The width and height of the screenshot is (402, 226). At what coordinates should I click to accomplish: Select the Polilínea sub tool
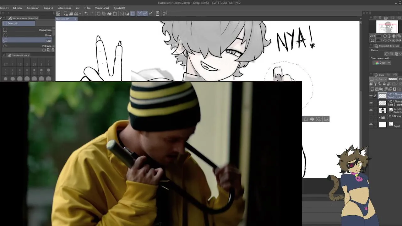coord(28,46)
